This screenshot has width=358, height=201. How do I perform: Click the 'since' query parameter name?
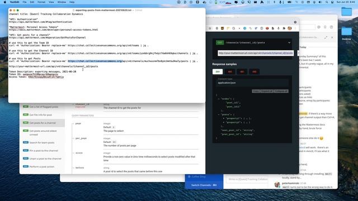79,153
